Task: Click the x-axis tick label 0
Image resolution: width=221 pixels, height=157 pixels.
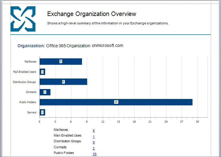Action: (39, 122)
